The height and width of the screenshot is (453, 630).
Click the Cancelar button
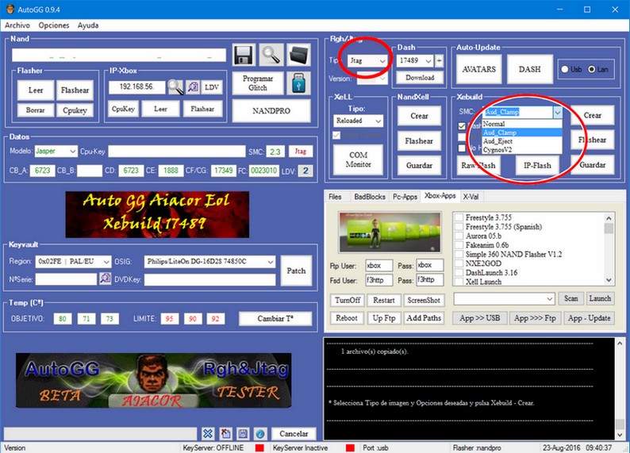(294, 434)
